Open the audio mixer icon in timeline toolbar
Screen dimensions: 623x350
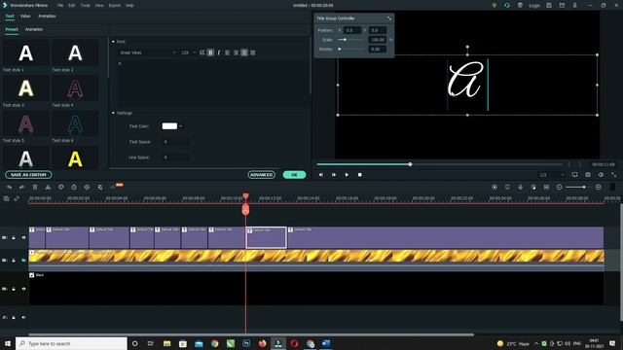[x=533, y=187]
